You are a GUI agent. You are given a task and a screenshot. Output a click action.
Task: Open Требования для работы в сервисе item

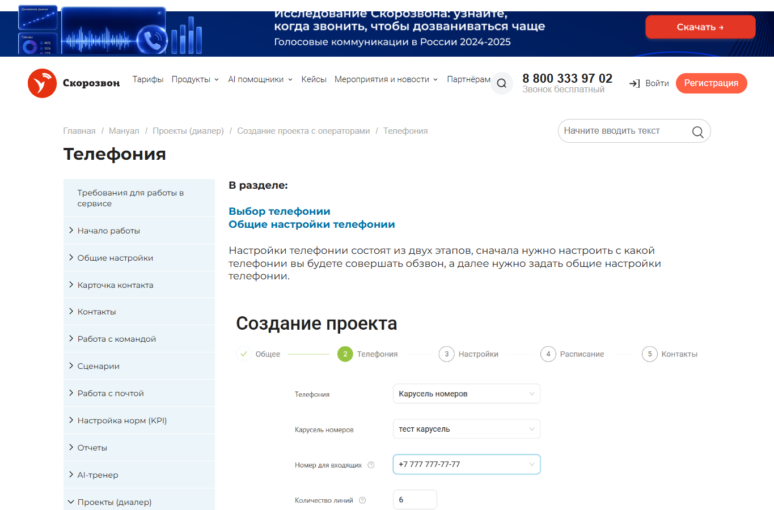[139, 198]
